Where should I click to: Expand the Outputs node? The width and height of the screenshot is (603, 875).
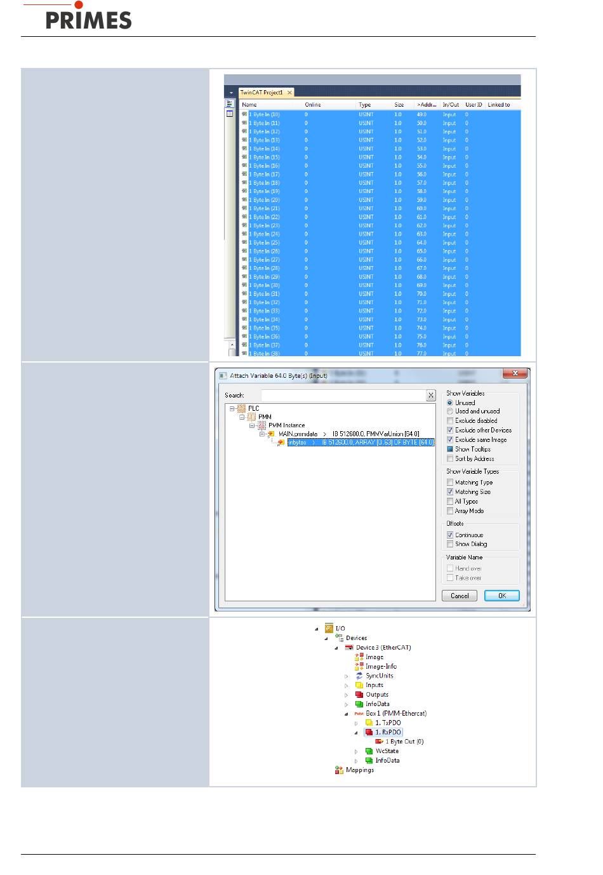pyautogui.click(x=347, y=695)
